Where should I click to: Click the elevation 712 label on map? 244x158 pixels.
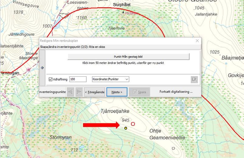pos(74,150)
